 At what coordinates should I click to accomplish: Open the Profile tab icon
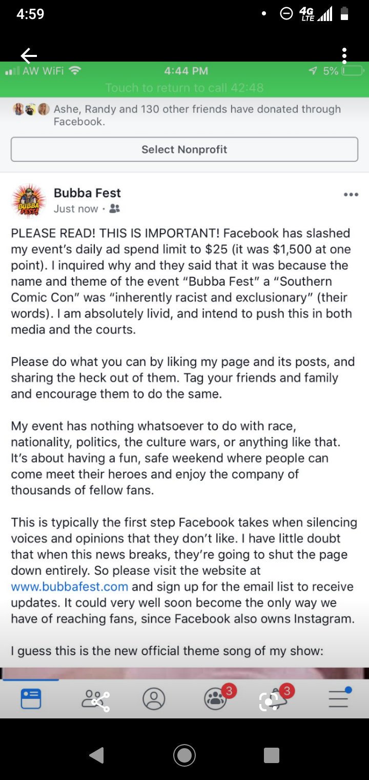tap(154, 699)
